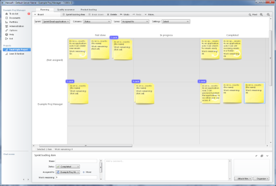Click the board's horizontal scrollbar thumb
The image size is (276, 186).
86,146
